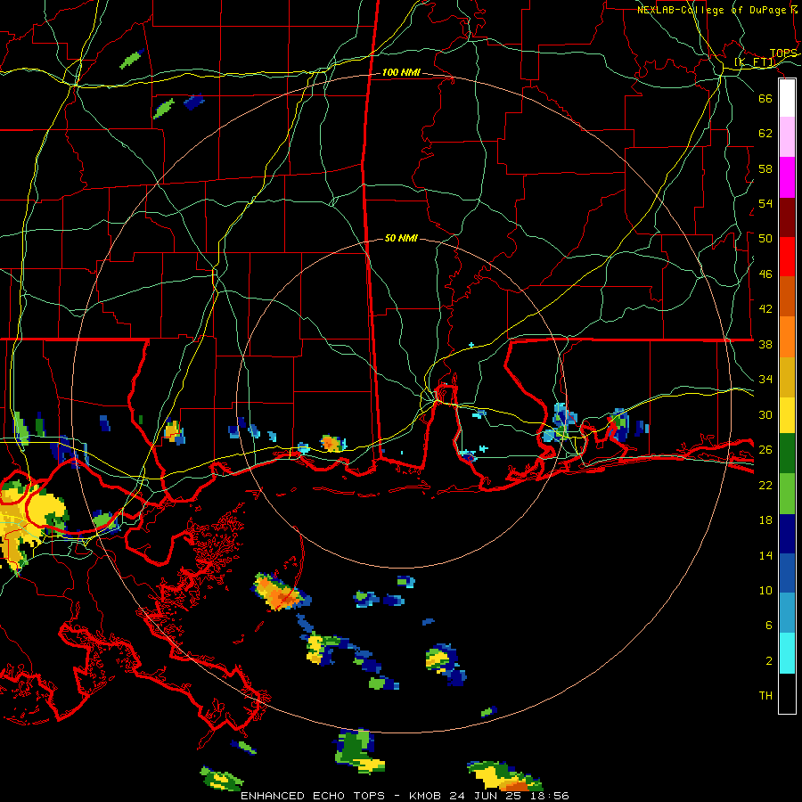Click the black TH legend swatch
This screenshot has width=802, height=802.
point(787,693)
